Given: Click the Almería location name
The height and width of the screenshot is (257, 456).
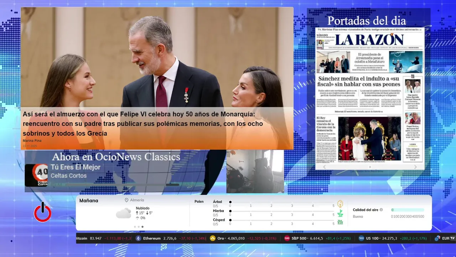Looking at the screenshot, I should tap(137, 200).
